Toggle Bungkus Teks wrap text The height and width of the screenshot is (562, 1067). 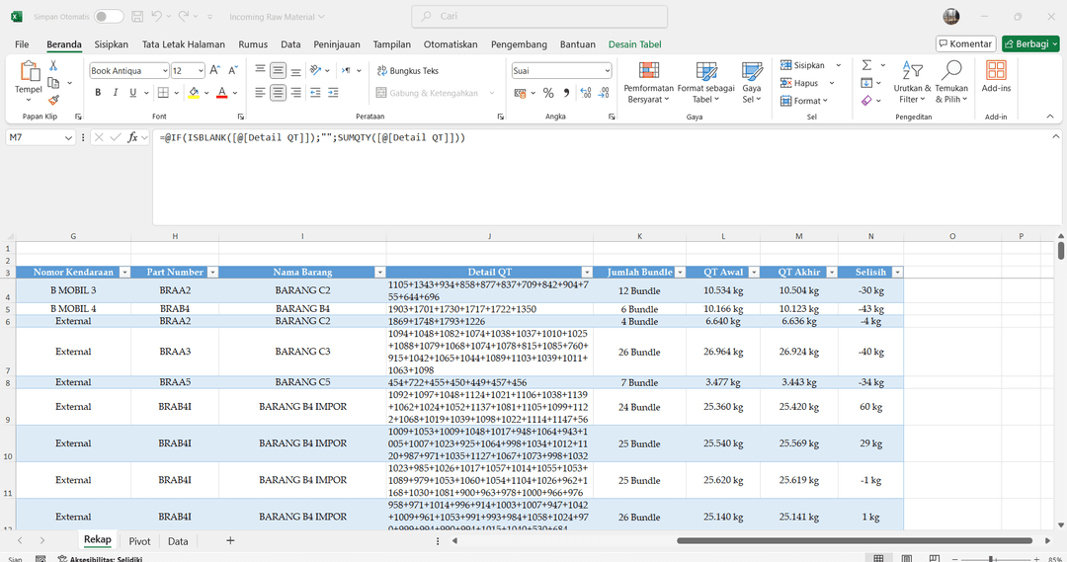click(x=406, y=71)
